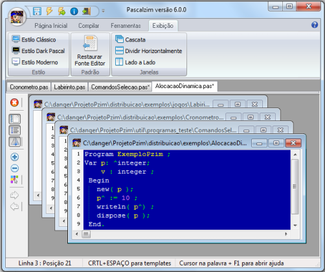This screenshot has width=325, height=272.
Task: Click the blue plus zoom-in icon
Action: tap(15, 157)
